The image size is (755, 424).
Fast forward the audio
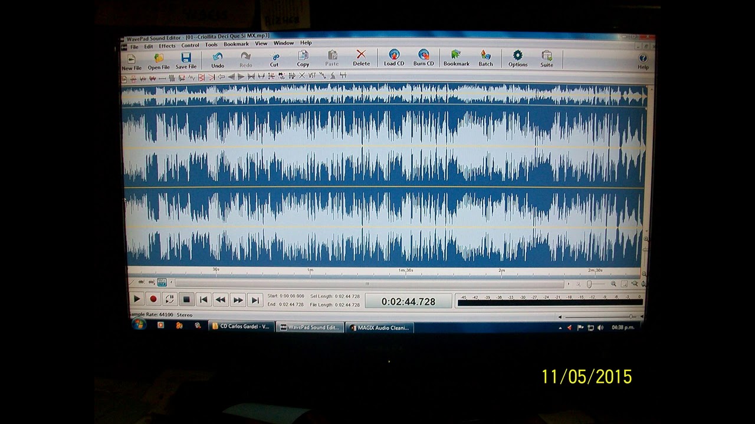click(238, 300)
